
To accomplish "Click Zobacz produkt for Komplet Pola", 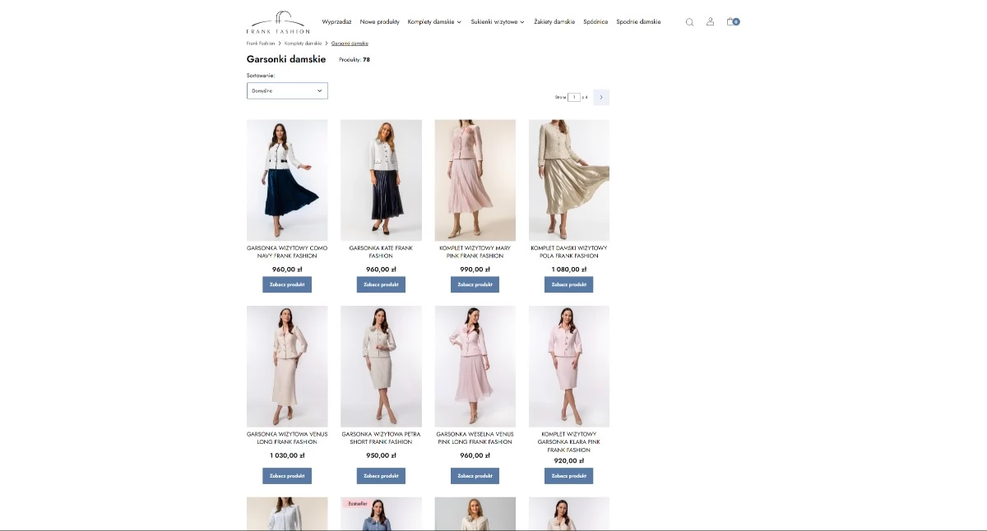I will (x=568, y=284).
